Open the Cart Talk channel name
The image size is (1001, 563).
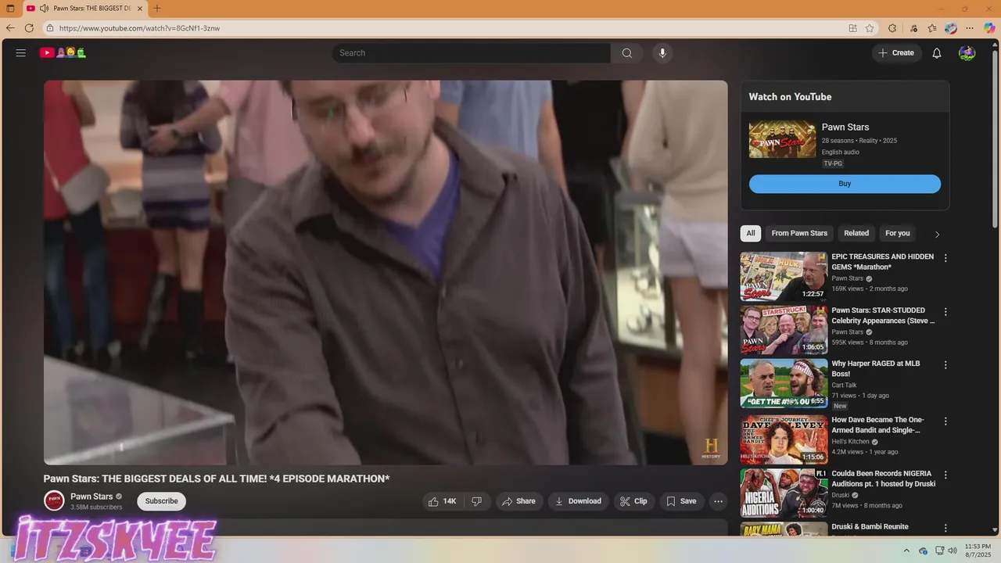pos(844,385)
